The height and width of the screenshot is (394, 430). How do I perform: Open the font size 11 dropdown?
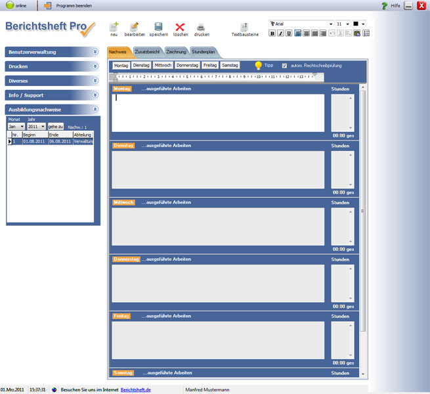343,24
